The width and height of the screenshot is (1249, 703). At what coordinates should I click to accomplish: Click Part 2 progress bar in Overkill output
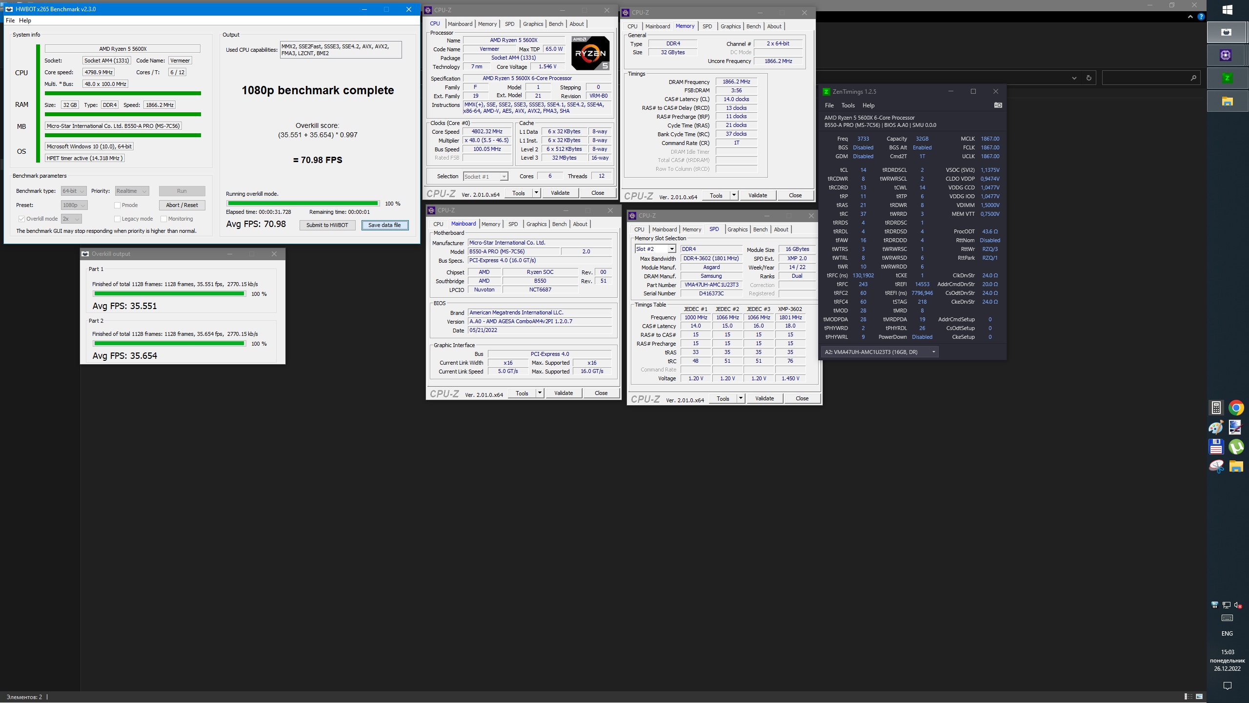169,344
